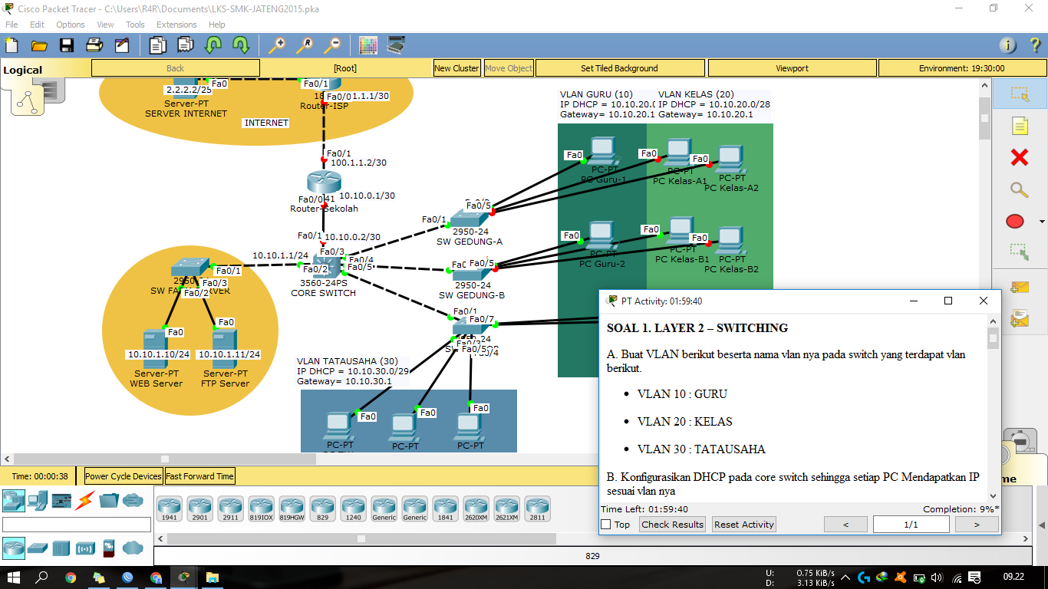Open Chrome from the Windows taskbar
The image size is (1048, 589).
71,577
